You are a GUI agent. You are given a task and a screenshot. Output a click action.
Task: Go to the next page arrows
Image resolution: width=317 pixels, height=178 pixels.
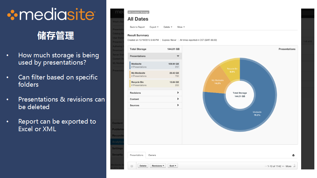pos(283,166)
